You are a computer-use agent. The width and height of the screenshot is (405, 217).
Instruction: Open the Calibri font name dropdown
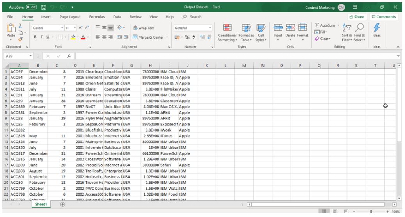[x=62, y=28]
